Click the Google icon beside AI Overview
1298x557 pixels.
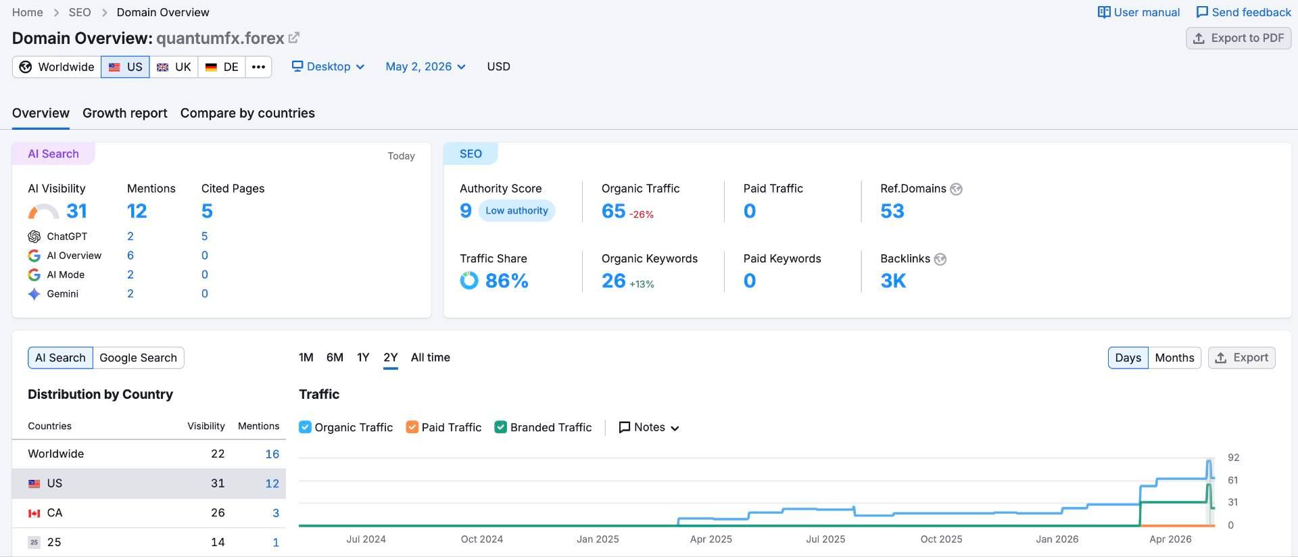pyautogui.click(x=34, y=256)
